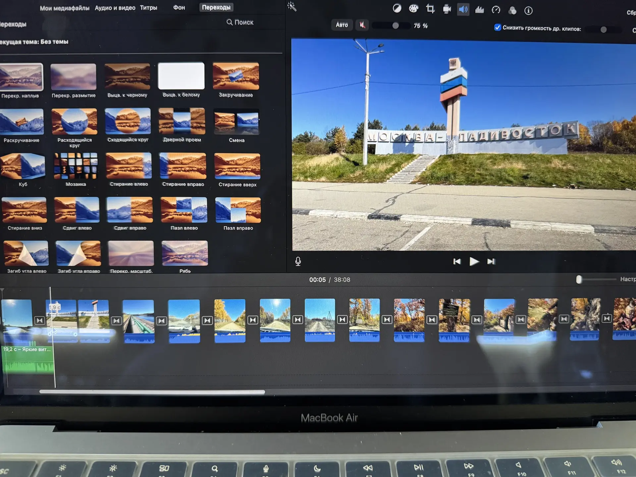Click the Авто volume button
This screenshot has height=477, width=636.
click(342, 25)
